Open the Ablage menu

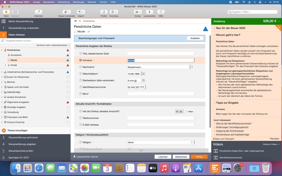[x=36, y=2]
